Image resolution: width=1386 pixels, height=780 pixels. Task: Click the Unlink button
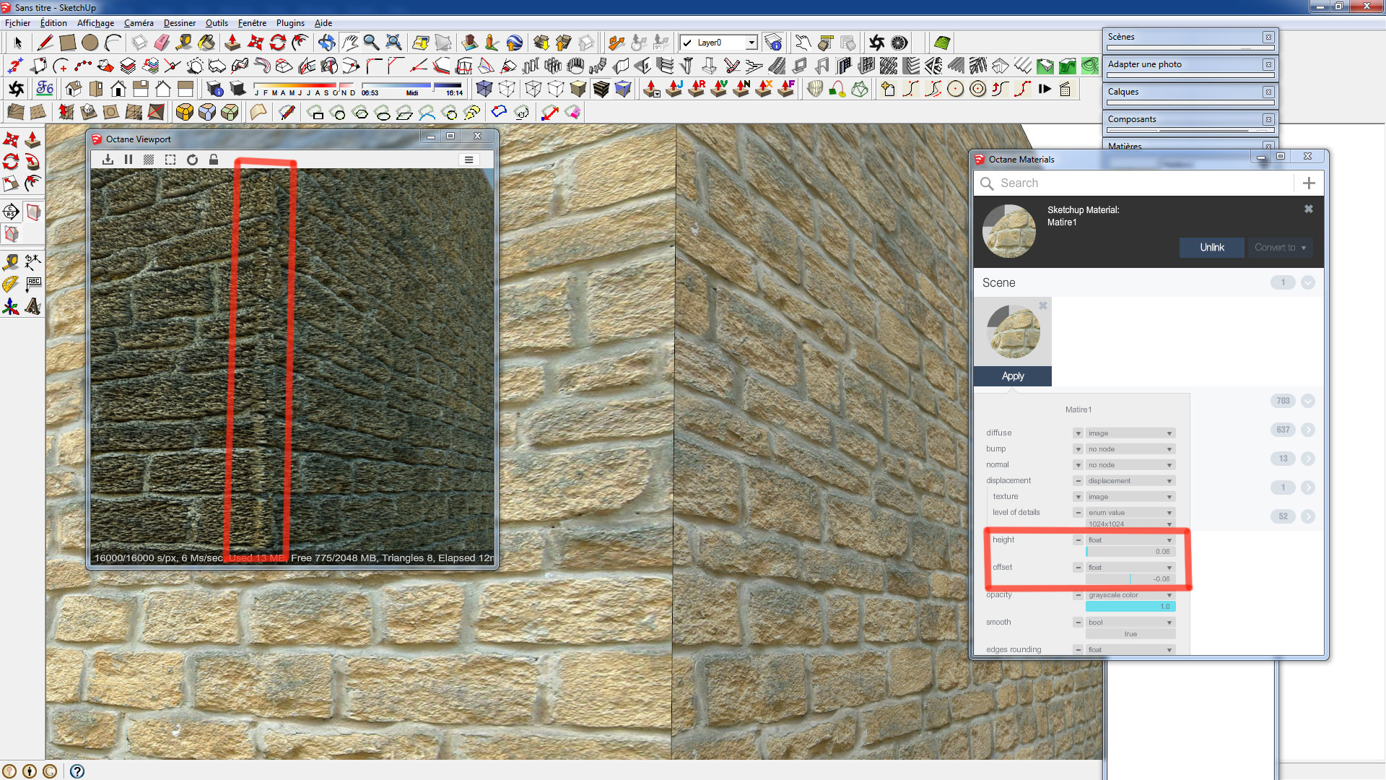click(1211, 248)
